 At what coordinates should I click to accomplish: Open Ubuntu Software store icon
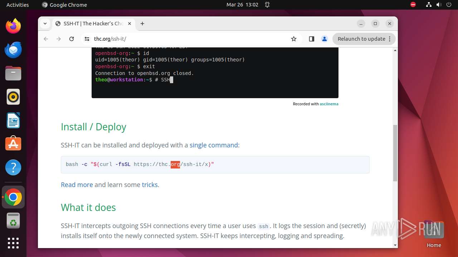point(13,144)
